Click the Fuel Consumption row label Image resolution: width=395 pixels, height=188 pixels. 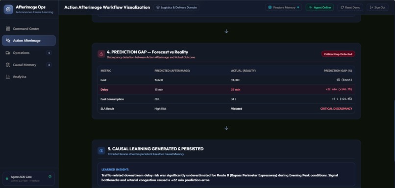pos(112,99)
